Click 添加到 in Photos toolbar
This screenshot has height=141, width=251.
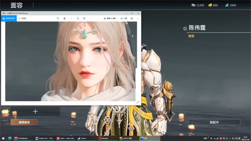coord(22,18)
